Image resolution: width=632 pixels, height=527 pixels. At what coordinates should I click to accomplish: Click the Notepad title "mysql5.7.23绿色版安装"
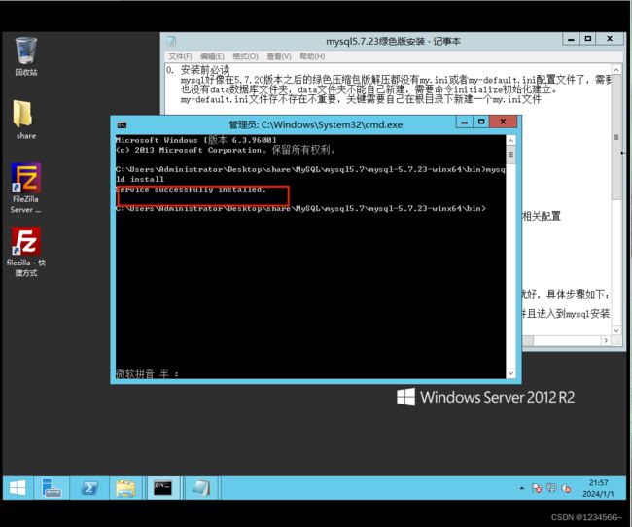click(375, 41)
